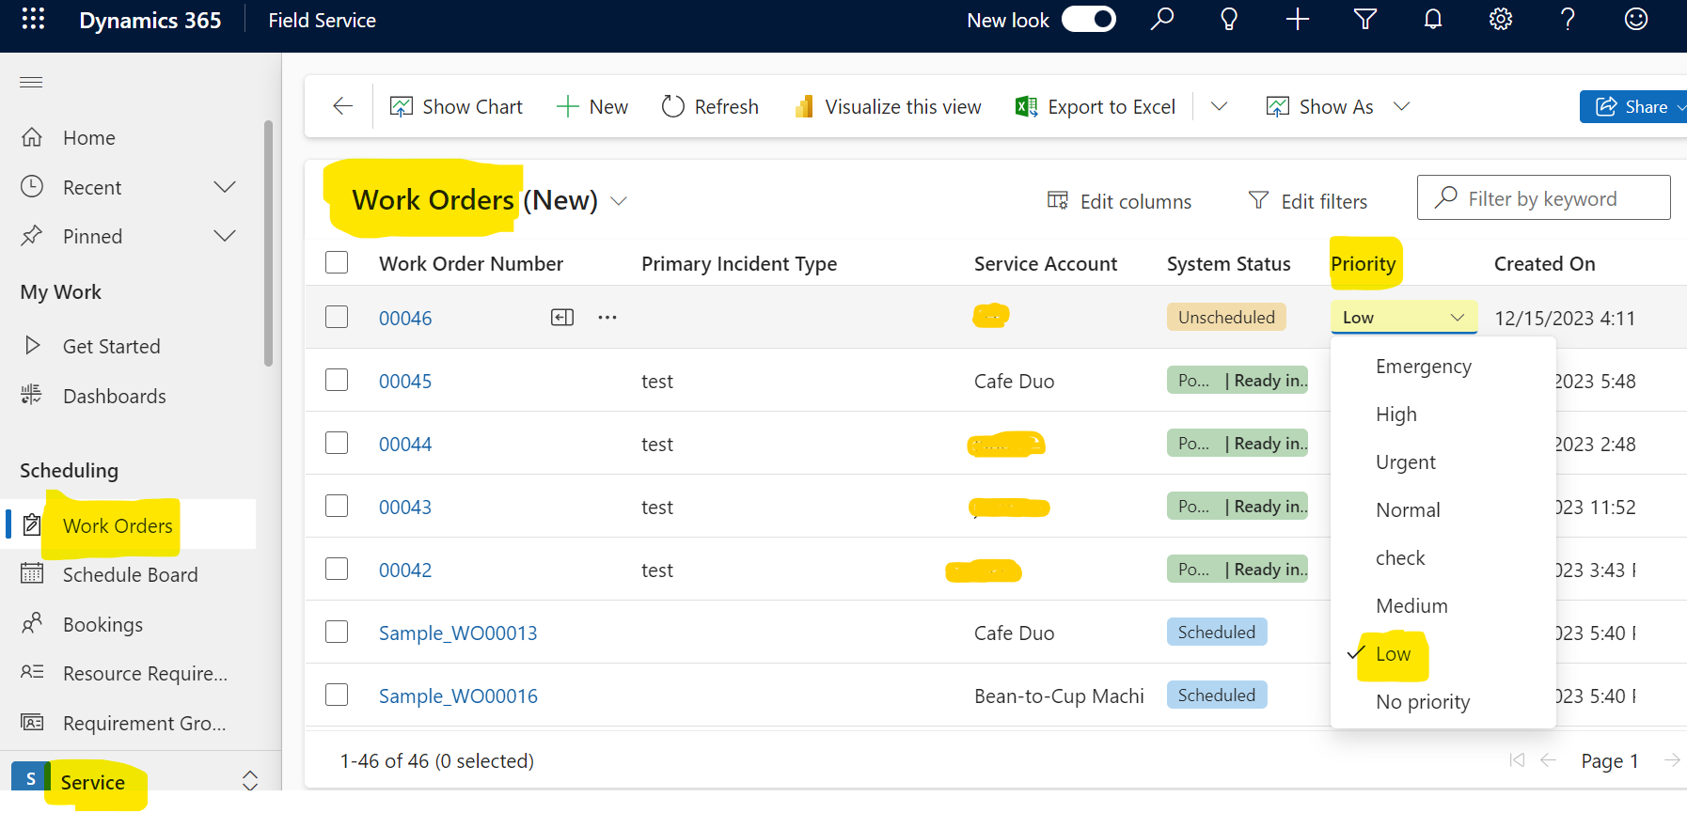Viewport: 1687px width, 813px height.
Task: Click the help question mark icon
Action: click(1568, 19)
